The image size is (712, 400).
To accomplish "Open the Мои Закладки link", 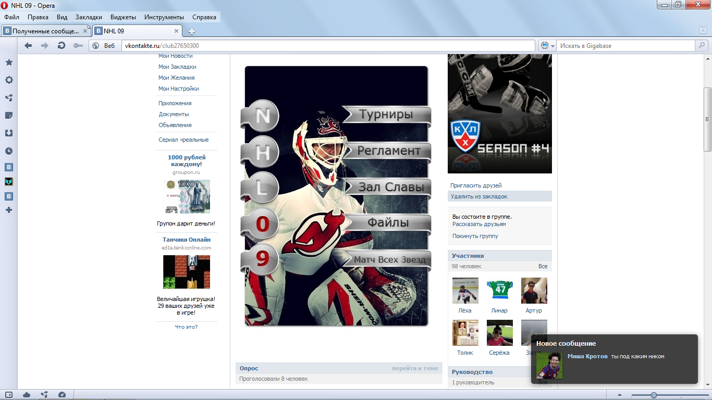I will click(x=177, y=67).
